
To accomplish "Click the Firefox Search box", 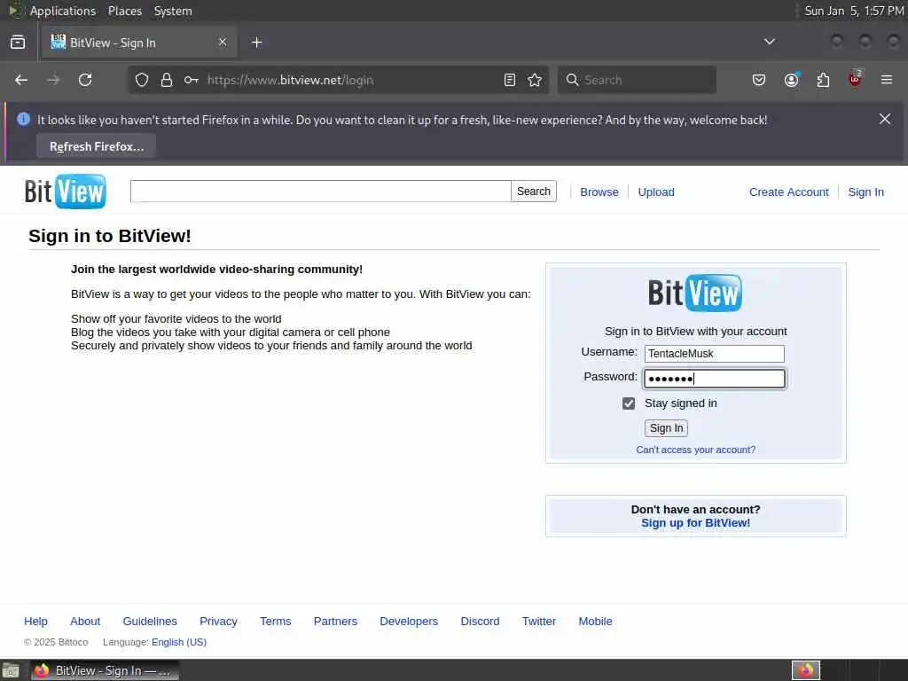I will (637, 80).
